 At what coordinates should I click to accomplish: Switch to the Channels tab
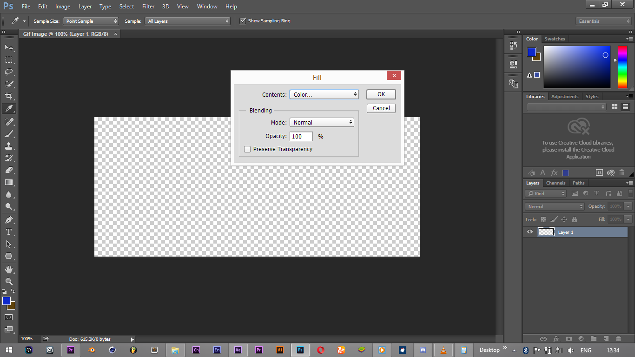[556, 183]
